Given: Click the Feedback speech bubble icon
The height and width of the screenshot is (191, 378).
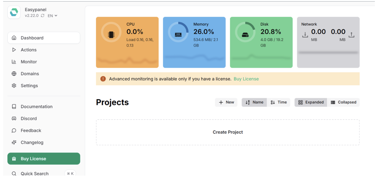Looking at the screenshot, I should pyautogui.click(x=14, y=131).
